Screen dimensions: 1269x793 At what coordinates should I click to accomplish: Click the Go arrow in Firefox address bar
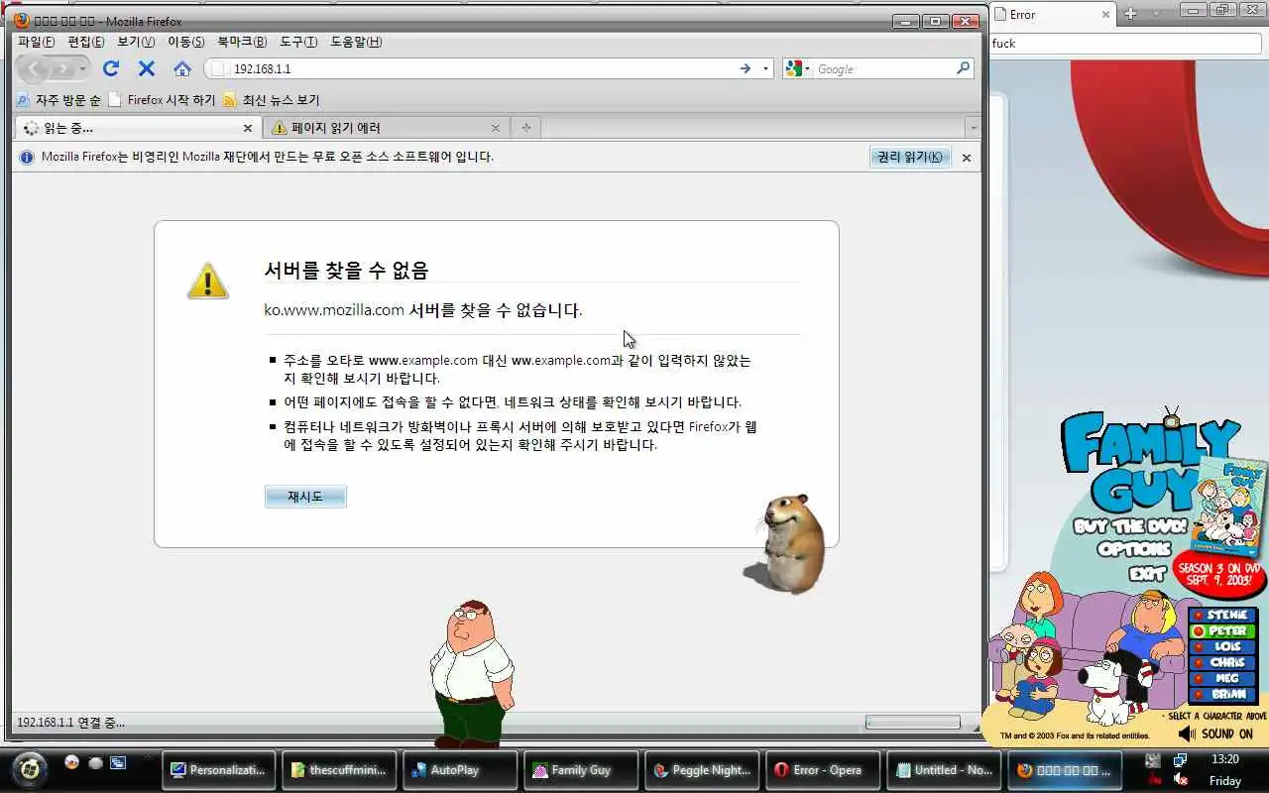(745, 68)
